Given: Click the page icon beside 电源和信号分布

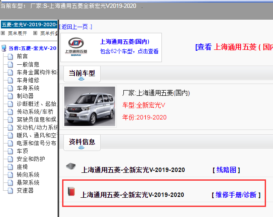Looking at the screenshot, I should tap(10, 143).
